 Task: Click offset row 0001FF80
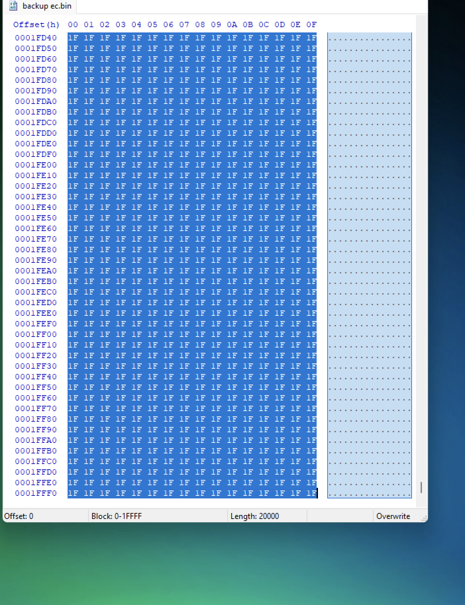[36, 419]
